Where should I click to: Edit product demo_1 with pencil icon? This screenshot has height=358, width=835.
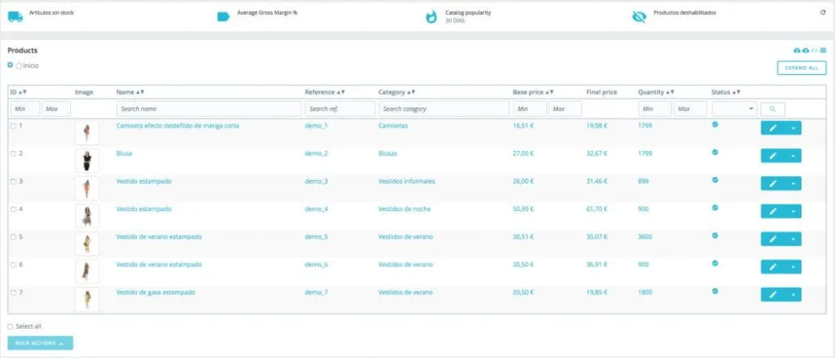(x=773, y=129)
